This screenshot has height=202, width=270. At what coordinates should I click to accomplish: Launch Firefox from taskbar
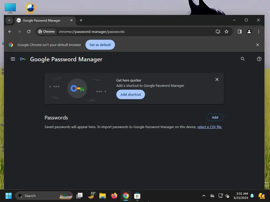[x=114, y=196]
